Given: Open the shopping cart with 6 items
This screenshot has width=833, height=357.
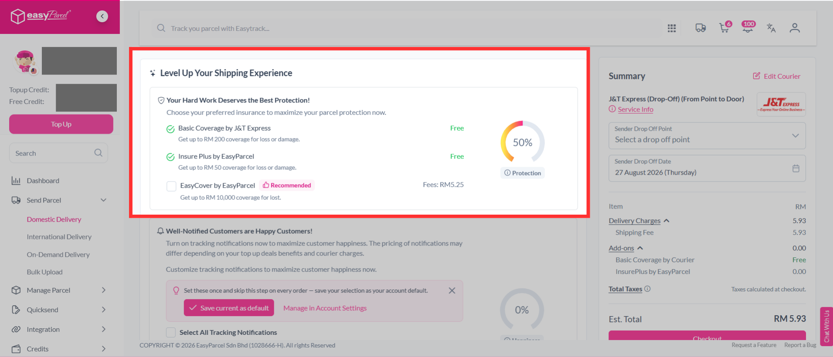Looking at the screenshot, I should pyautogui.click(x=725, y=27).
